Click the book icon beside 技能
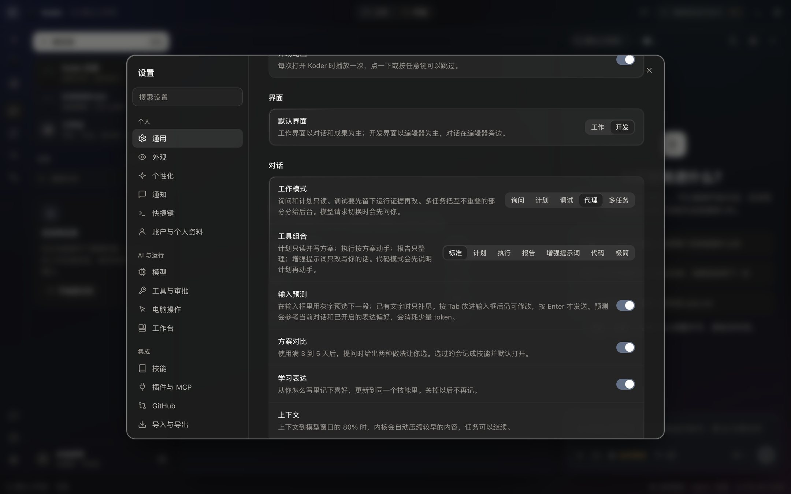The image size is (791, 494). 142,368
